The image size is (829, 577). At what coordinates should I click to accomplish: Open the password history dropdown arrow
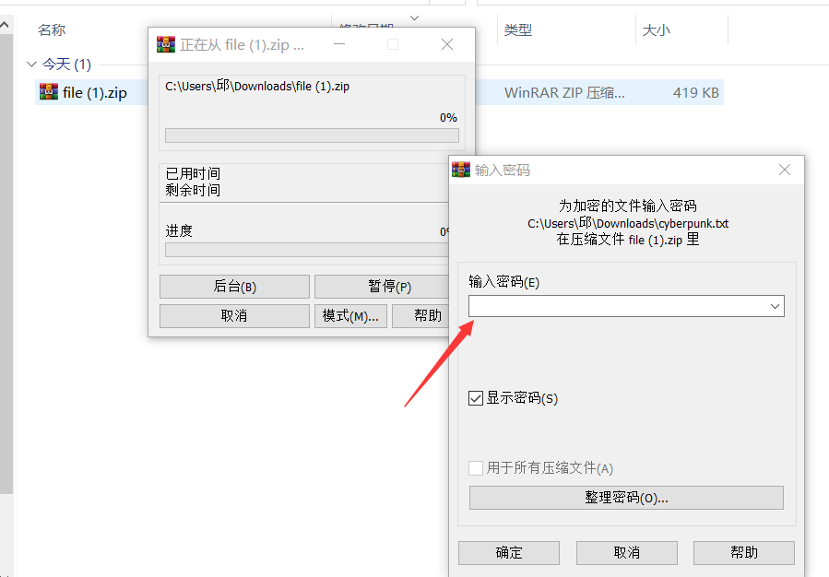(x=776, y=306)
